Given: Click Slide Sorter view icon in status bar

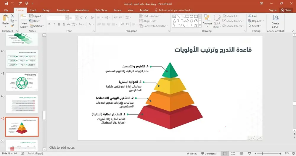Looking at the screenshot, I should [x=233, y=154].
